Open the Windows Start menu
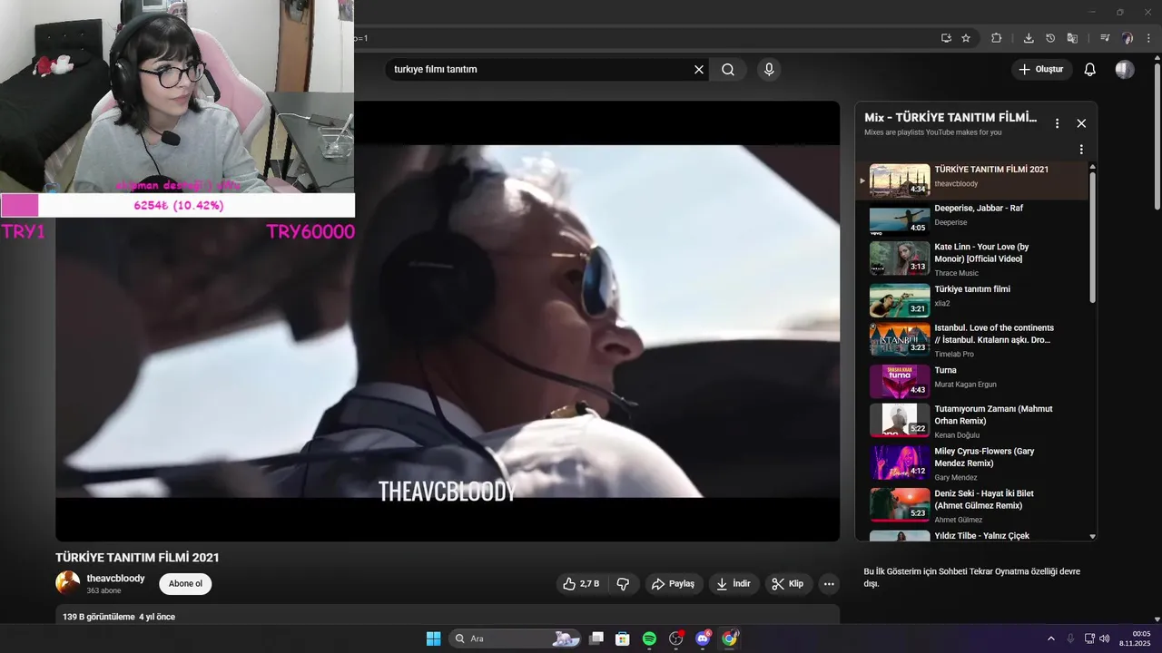 pos(433,638)
